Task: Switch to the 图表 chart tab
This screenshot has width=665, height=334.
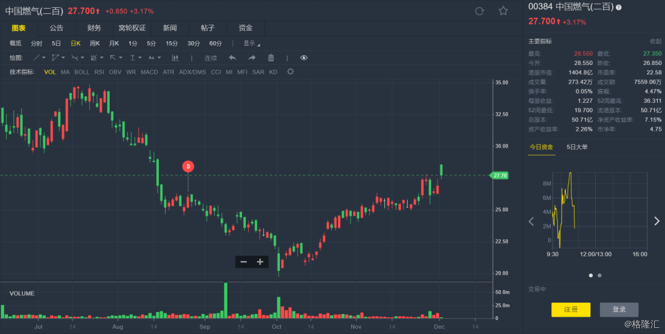Action: [x=19, y=28]
